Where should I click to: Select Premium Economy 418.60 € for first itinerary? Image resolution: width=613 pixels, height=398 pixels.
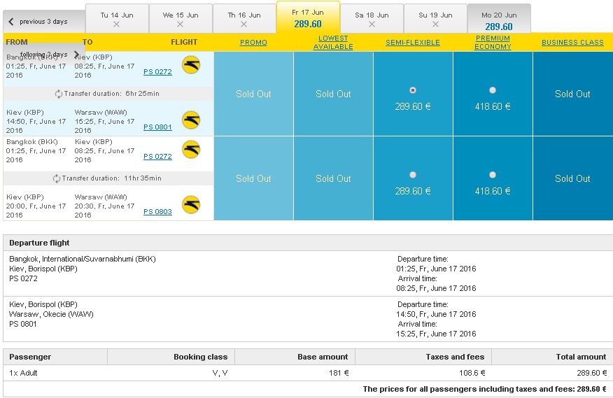point(493,90)
